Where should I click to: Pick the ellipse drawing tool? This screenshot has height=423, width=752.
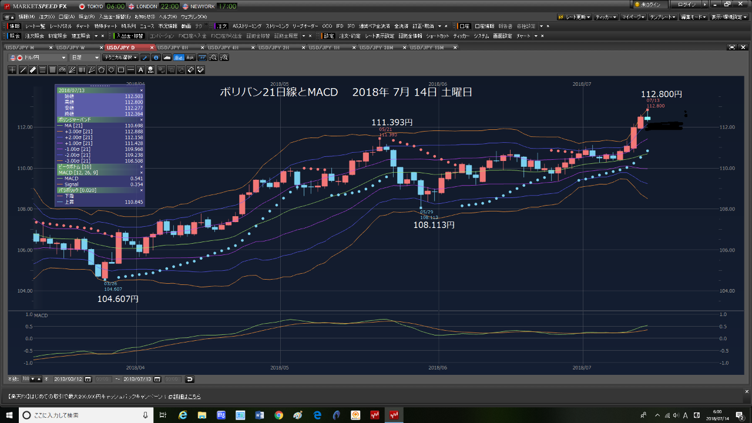pos(111,70)
